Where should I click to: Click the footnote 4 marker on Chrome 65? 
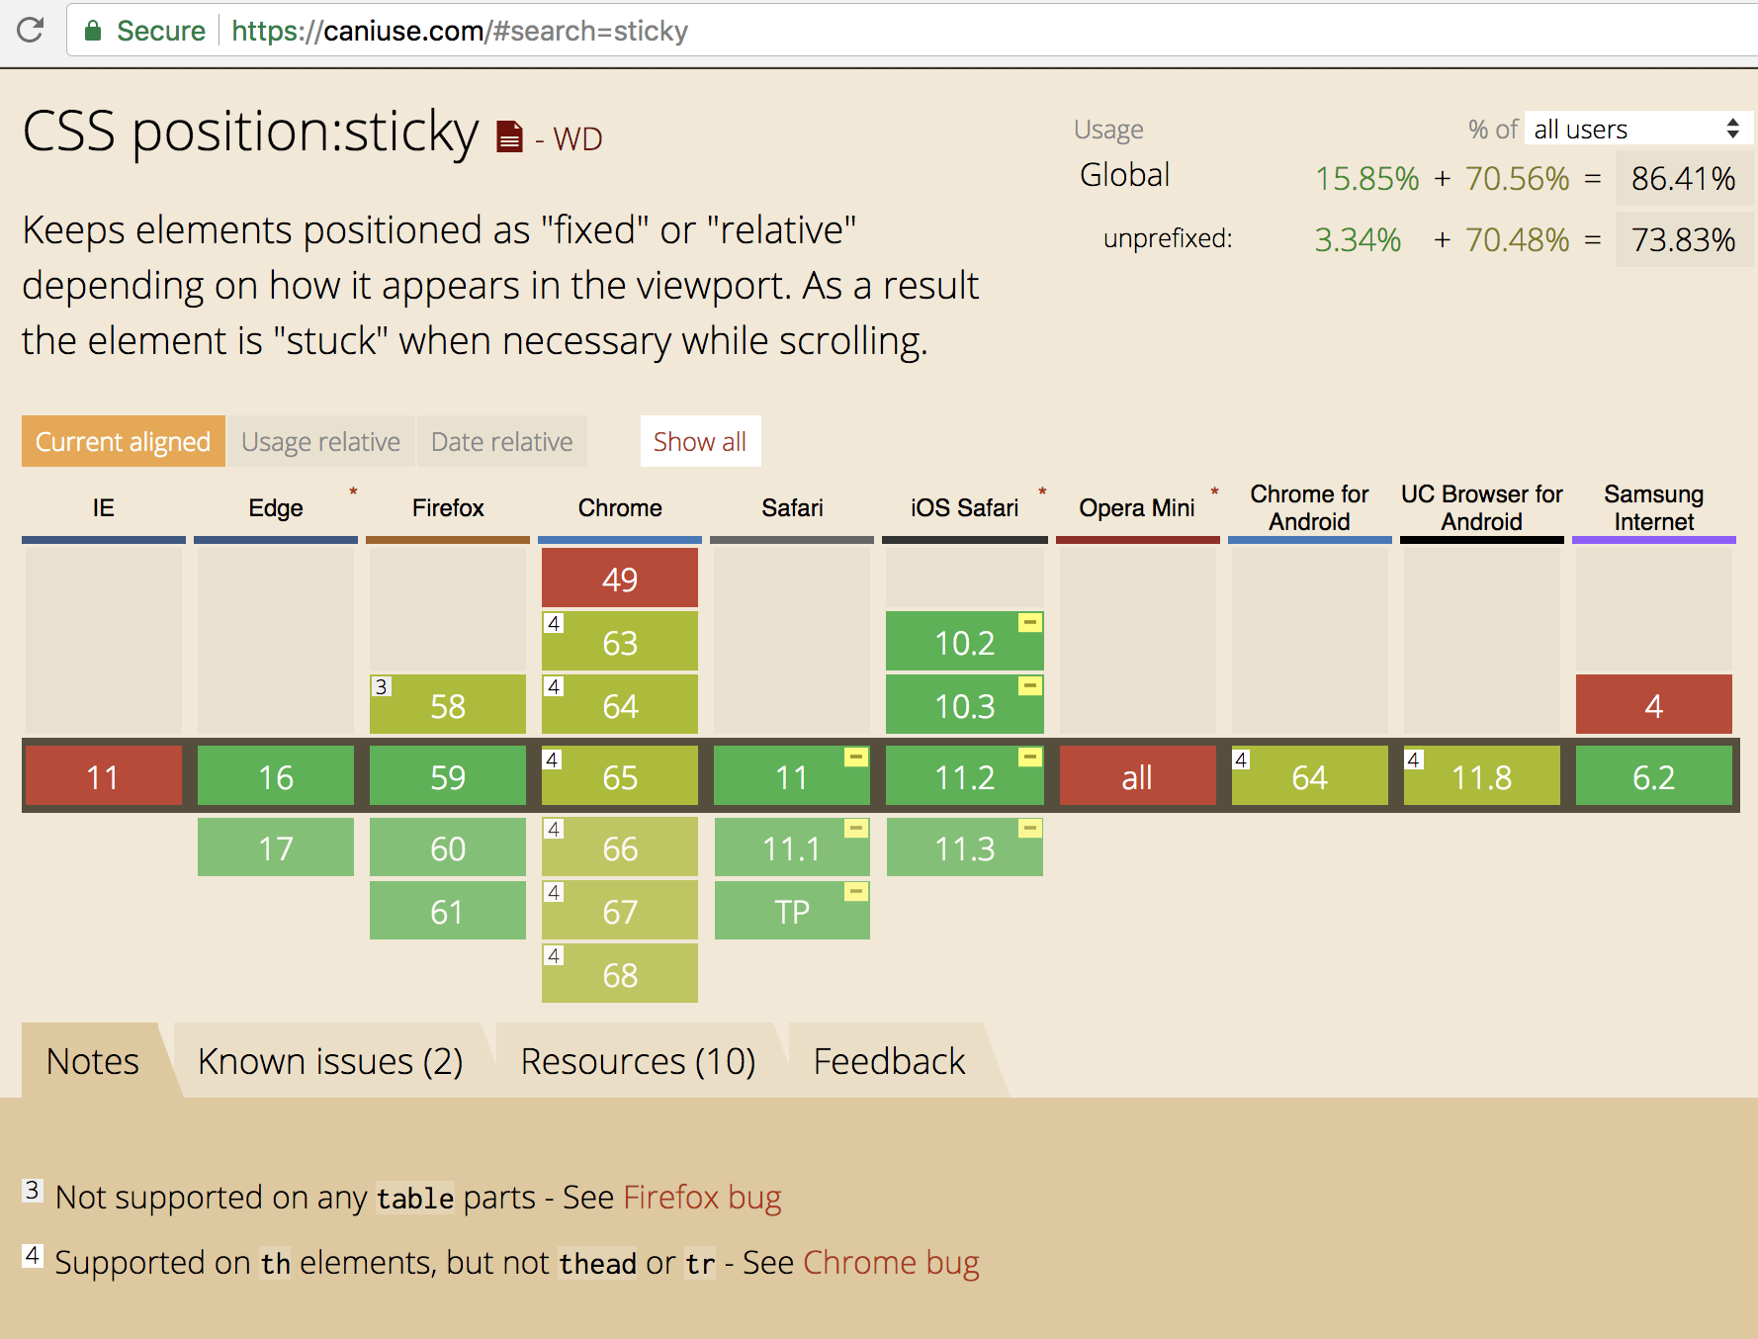552,760
